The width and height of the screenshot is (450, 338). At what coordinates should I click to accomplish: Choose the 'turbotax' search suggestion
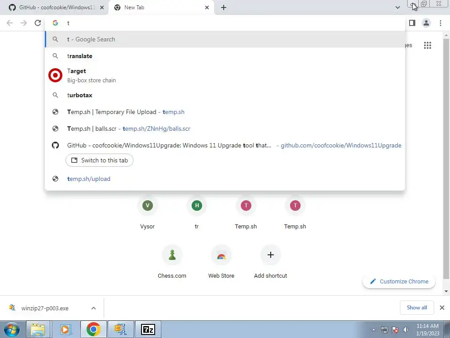click(225, 95)
